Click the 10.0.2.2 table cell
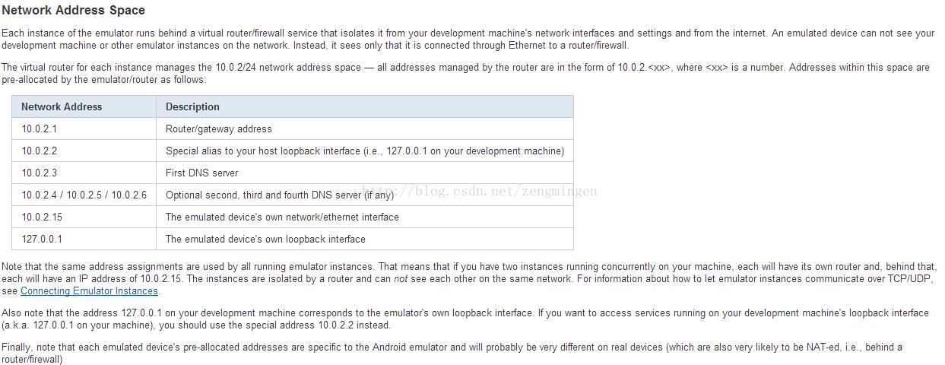 84,151
